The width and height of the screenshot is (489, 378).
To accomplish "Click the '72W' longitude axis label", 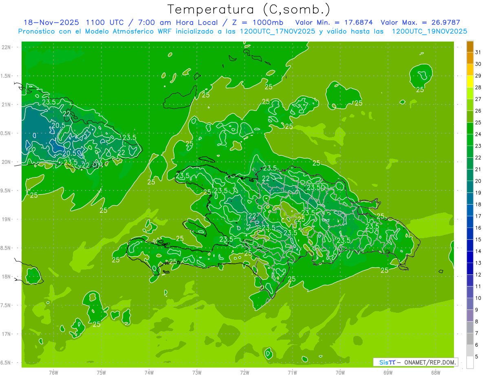I will point(244,372).
